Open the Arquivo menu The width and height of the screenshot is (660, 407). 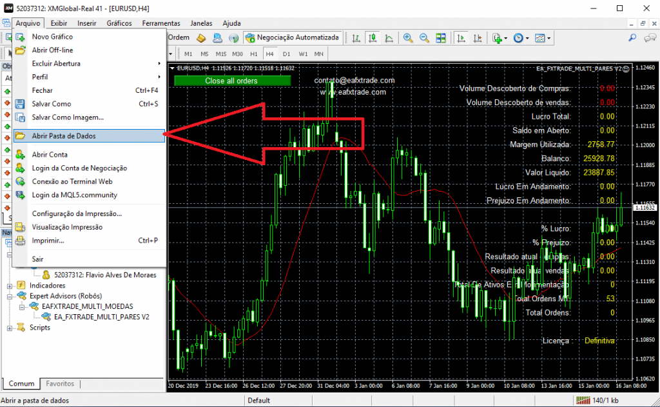click(28, 23)
